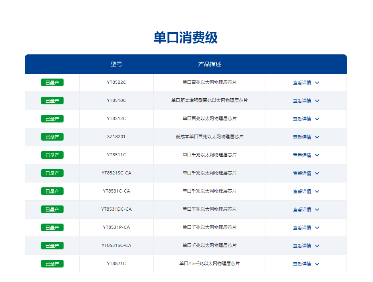The image size is (373, 282).
Task: Click description 单口2.5千兆以太网物理层芯片
Action: point(210,263)
